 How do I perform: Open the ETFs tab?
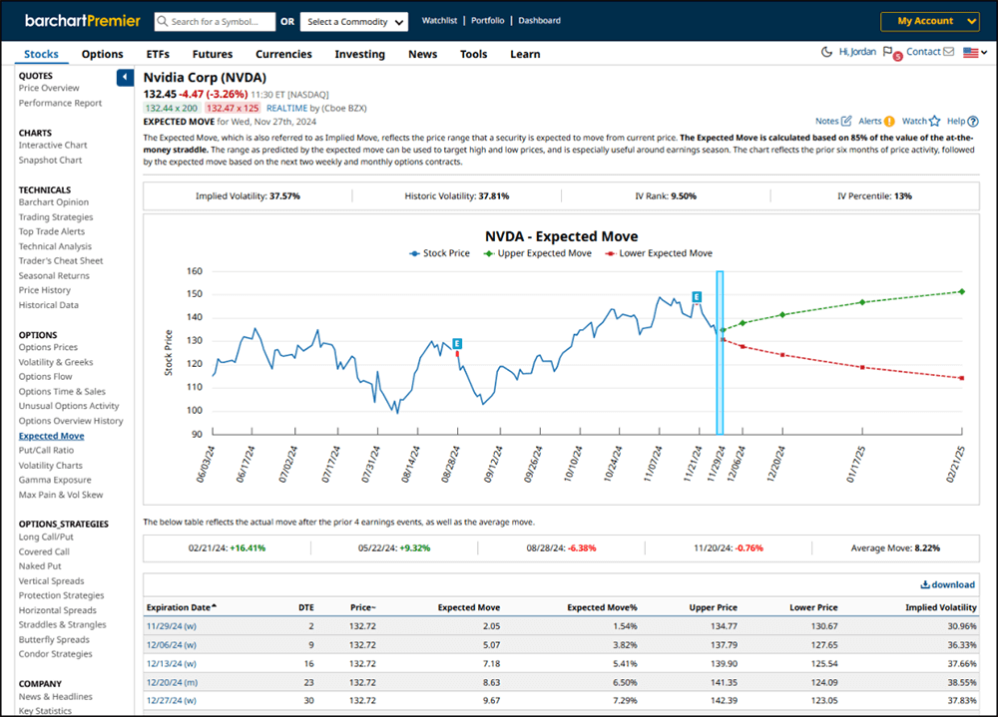[158, 54]
